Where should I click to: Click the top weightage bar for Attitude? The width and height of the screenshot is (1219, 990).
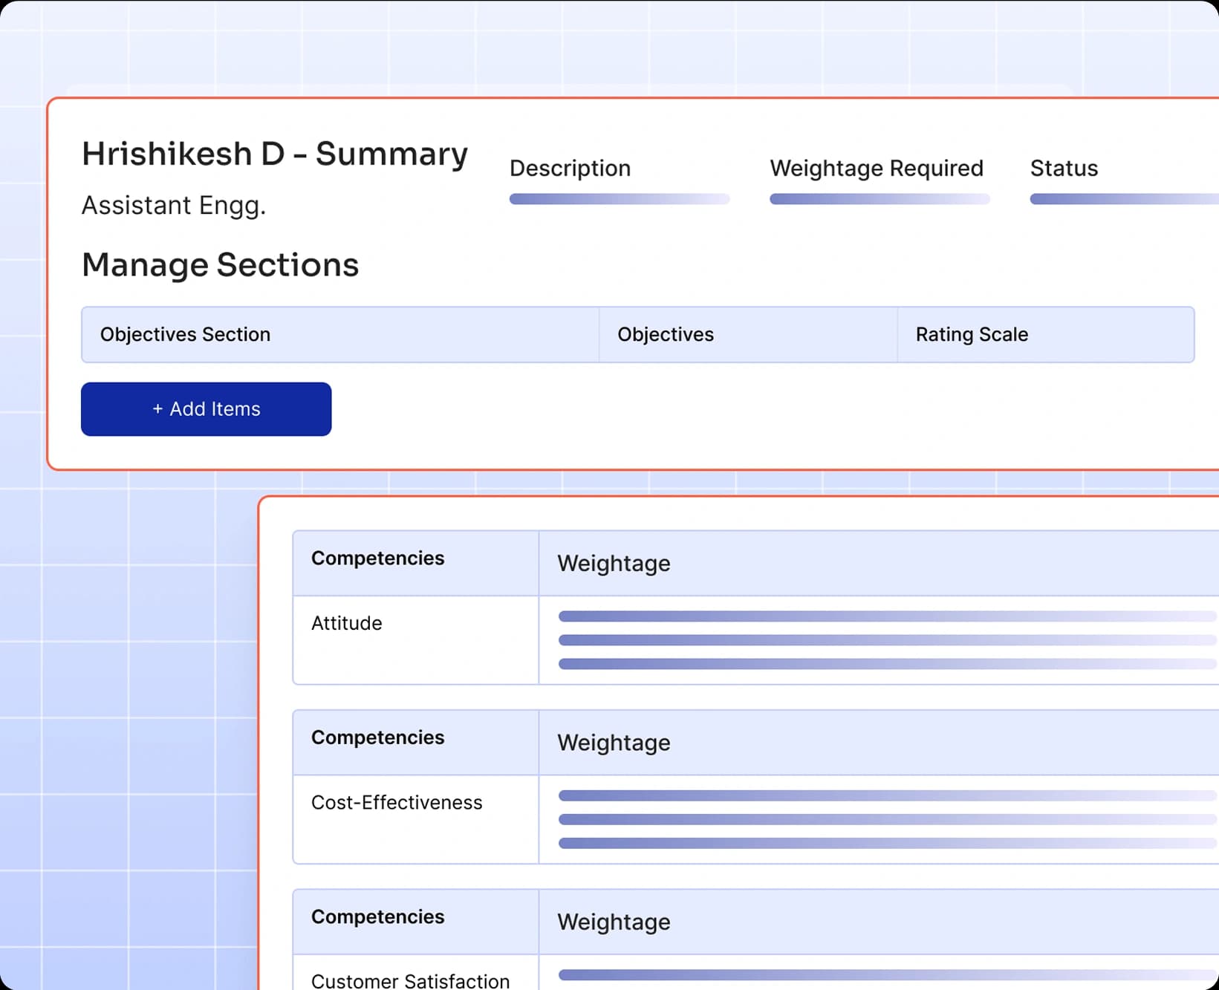[817, 616]
